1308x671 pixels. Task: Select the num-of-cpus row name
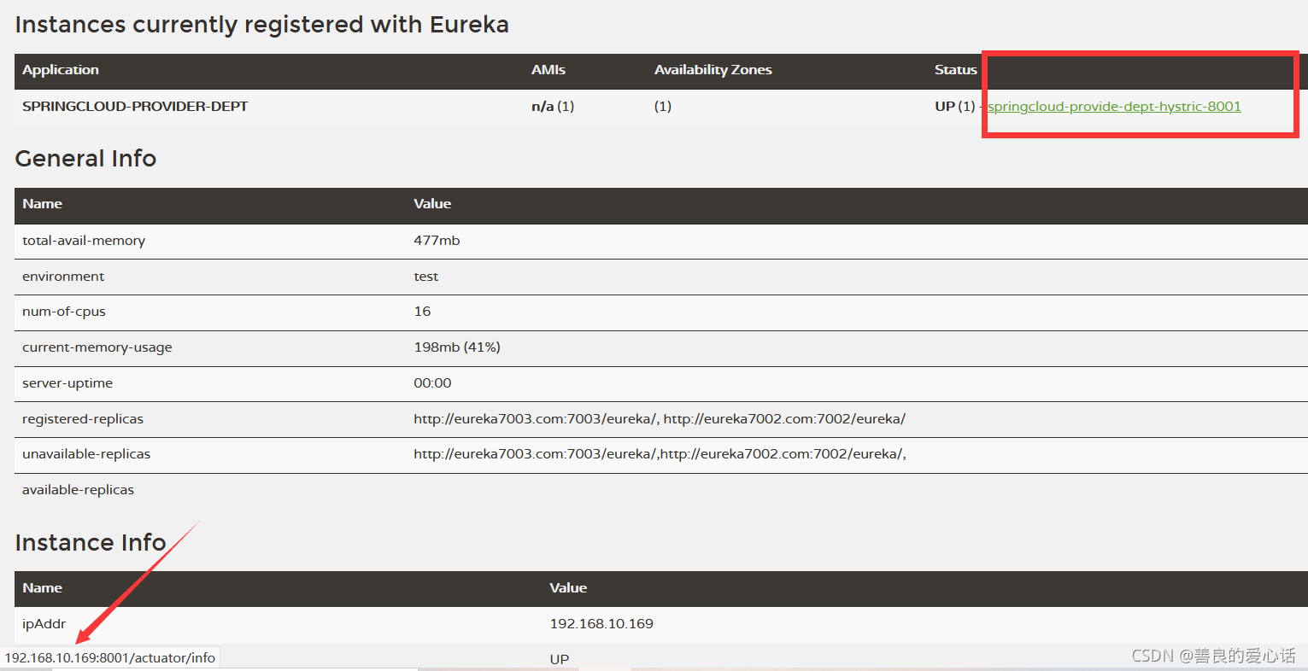(x=64, y=312)
